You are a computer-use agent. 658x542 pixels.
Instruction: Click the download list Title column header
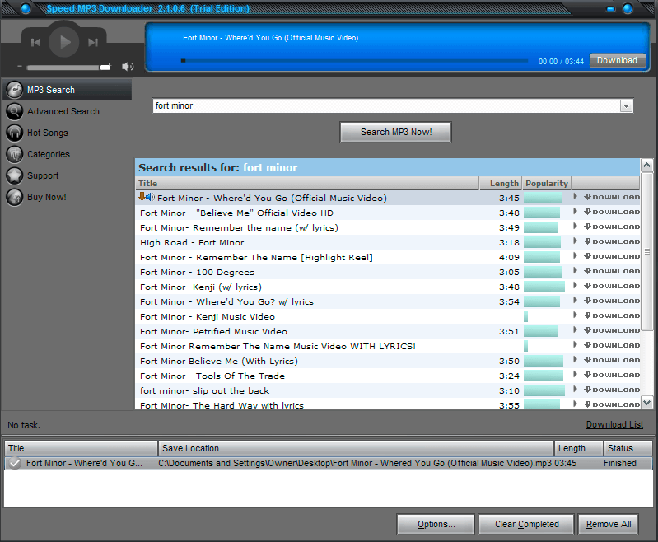(x=81, y=448)
